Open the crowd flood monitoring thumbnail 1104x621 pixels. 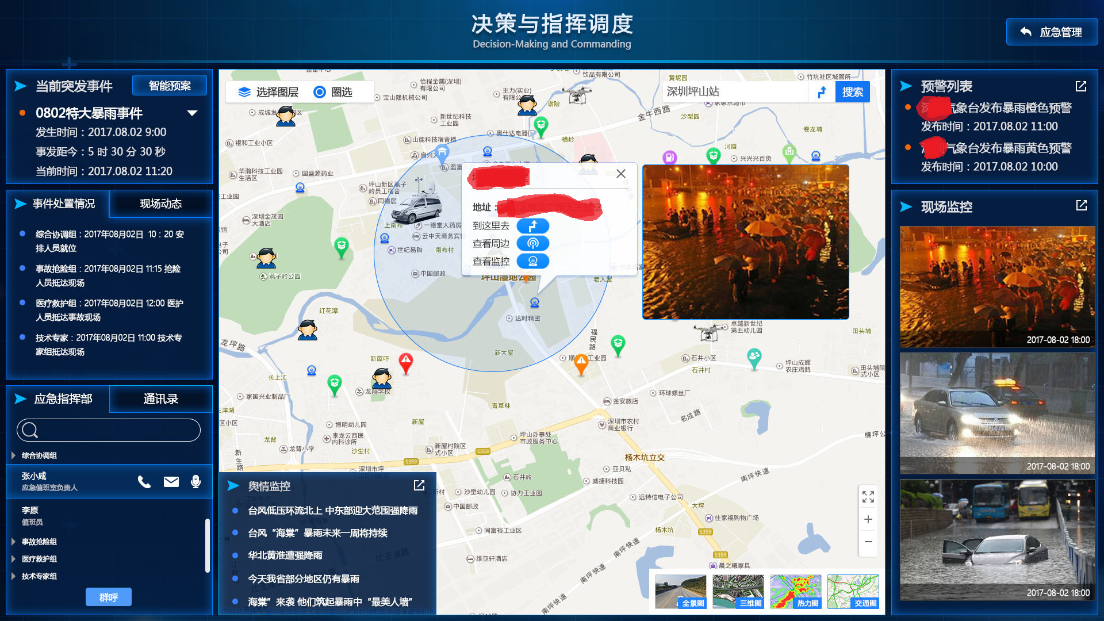[x=998, y=287]
